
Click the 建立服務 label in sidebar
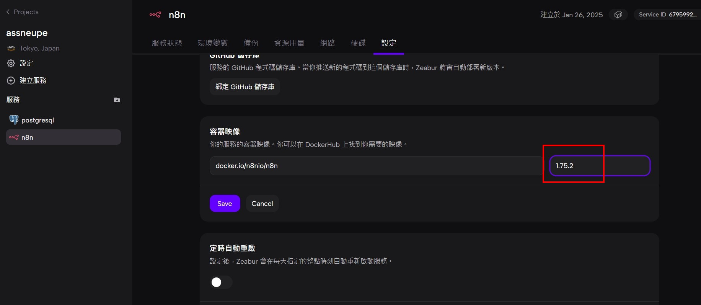pos(33,80)
